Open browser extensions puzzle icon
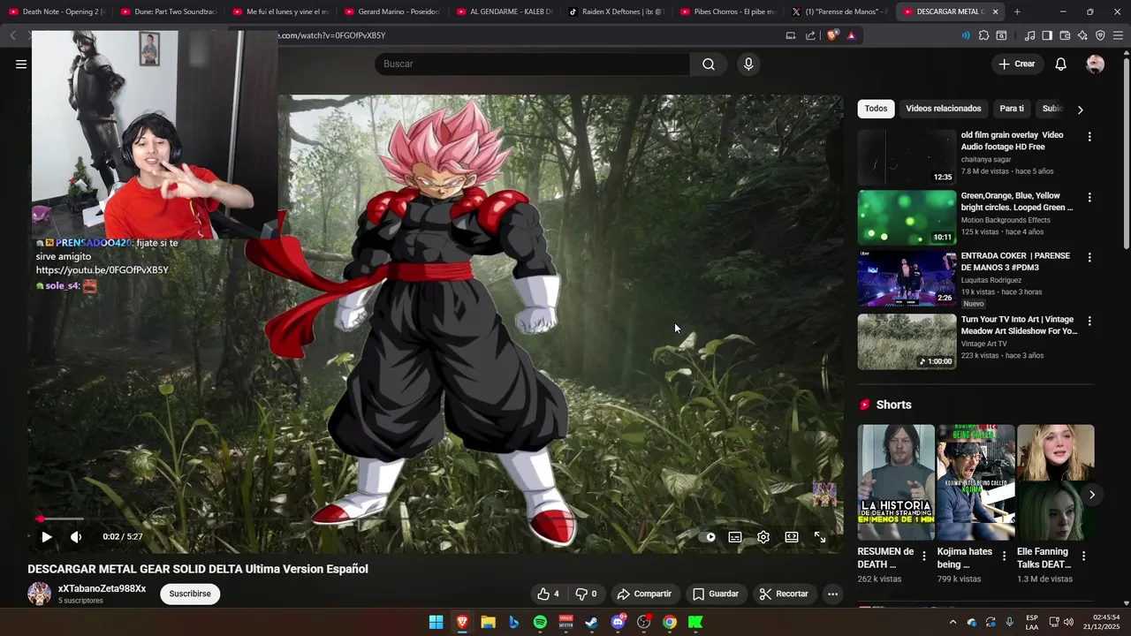 pyautogui.click(x=983, y=35)
